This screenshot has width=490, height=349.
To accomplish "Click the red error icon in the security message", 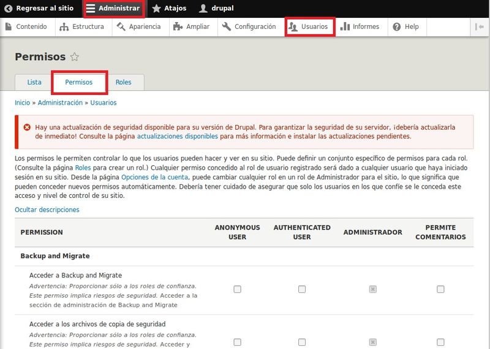I will [27, 127].
